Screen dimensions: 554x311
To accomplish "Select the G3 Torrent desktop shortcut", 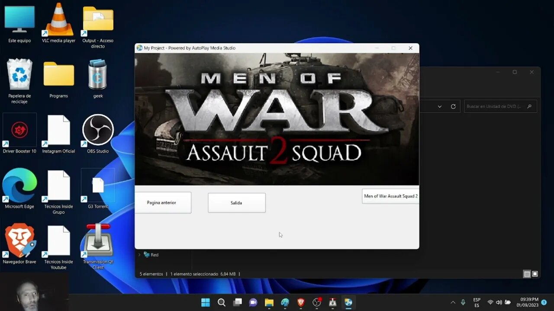I will (x=98, y=189).
